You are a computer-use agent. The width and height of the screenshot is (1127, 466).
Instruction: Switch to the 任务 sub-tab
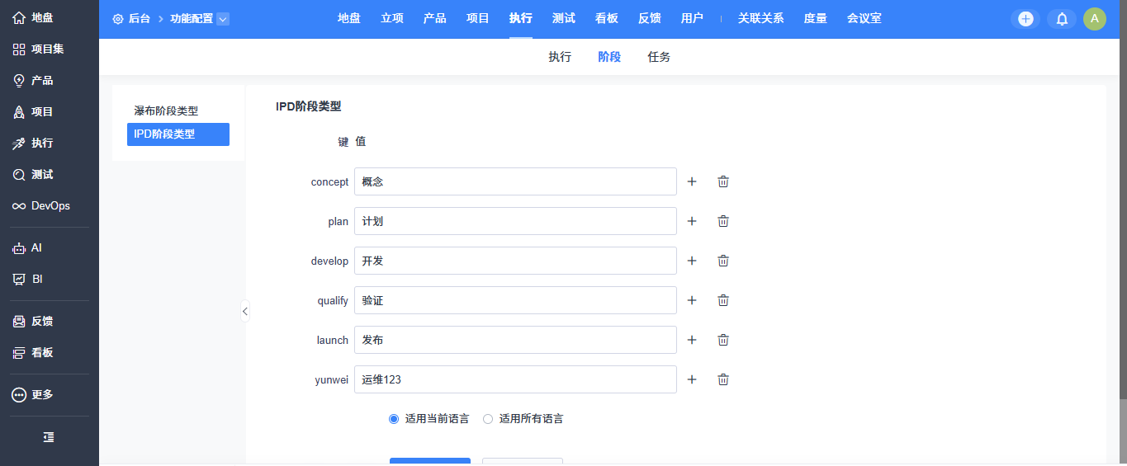coord(659,57)
